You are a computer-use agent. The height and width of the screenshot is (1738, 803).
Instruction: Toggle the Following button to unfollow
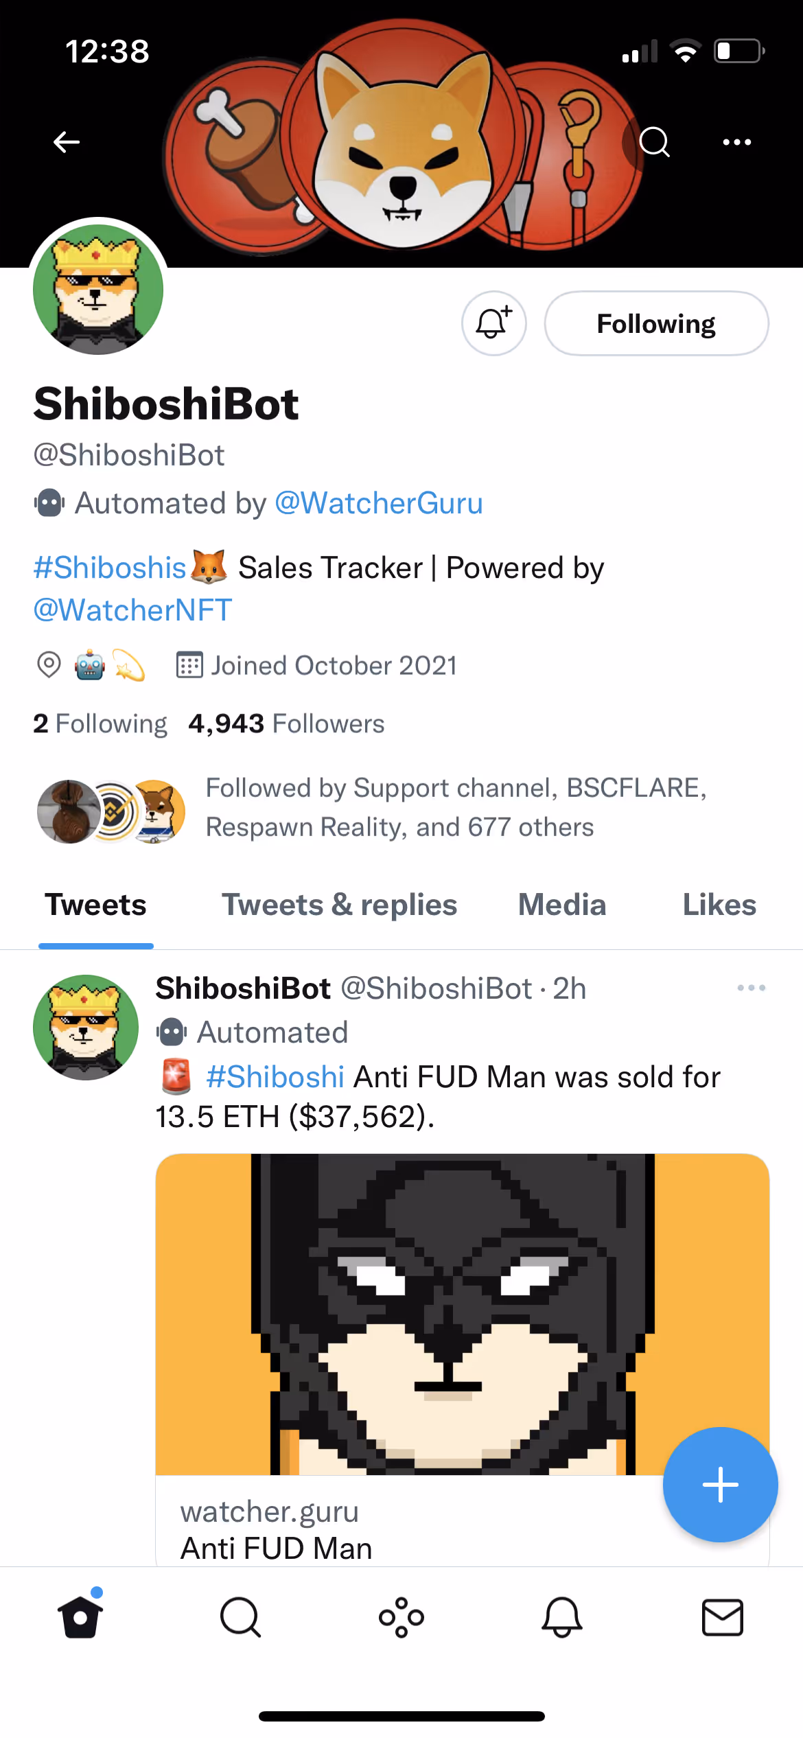[x=656, y=323]
